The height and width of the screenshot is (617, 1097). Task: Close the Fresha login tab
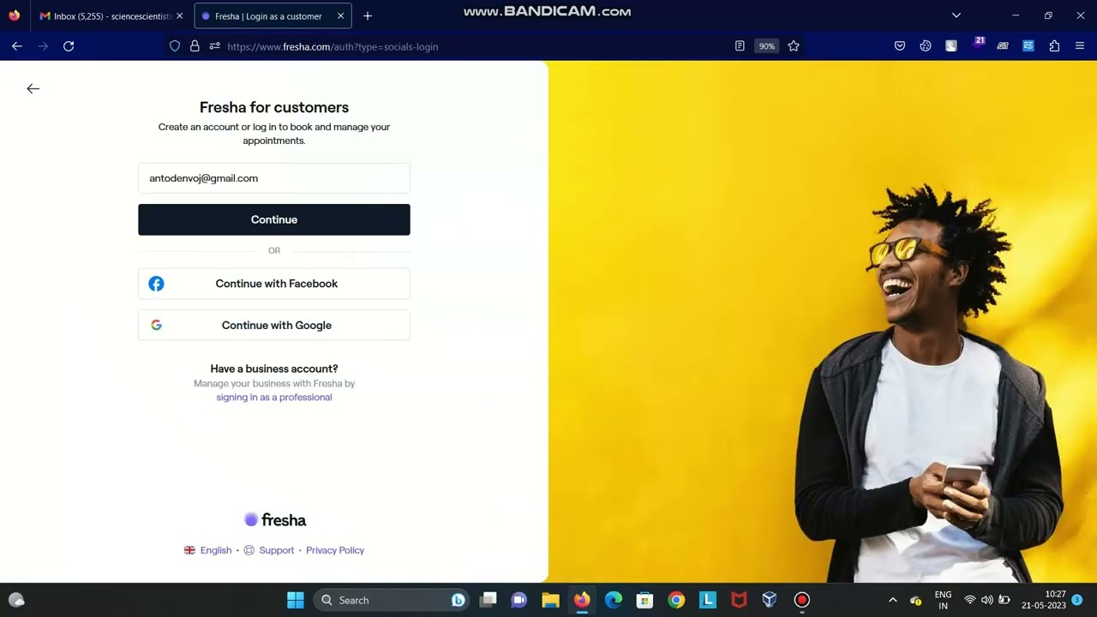(340, 16)
